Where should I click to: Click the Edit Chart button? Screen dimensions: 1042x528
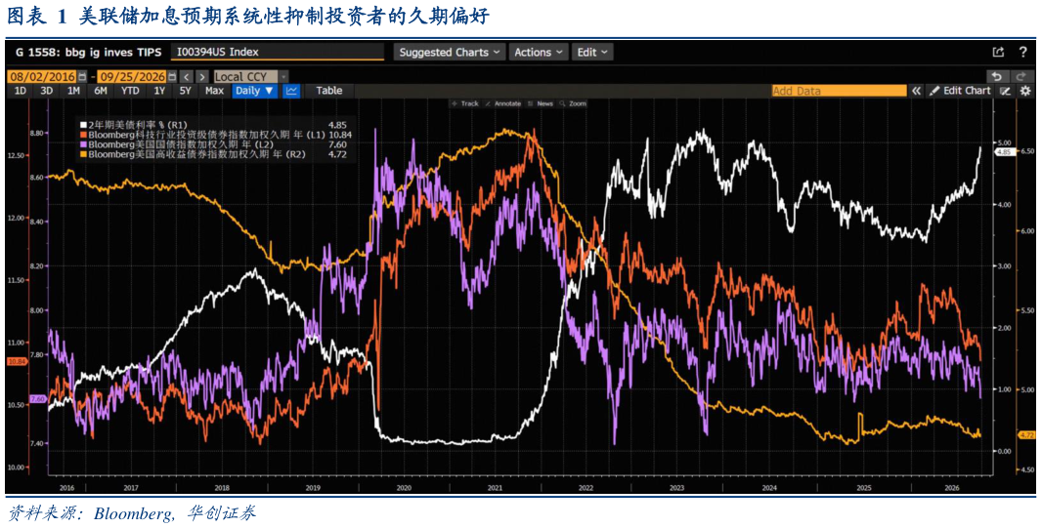960,91
